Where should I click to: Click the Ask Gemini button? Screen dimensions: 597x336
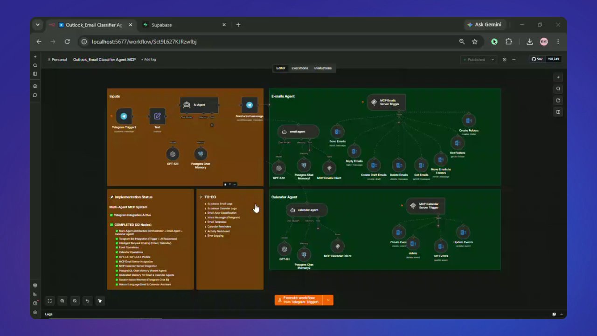(x=485, y=25)
